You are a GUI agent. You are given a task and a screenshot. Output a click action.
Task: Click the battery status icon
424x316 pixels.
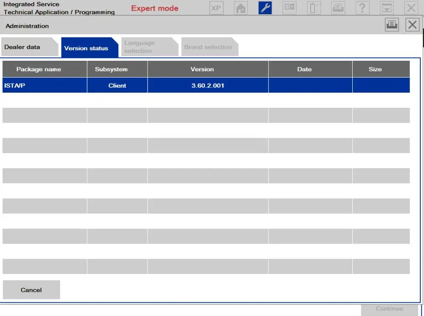tap(314, 8)
